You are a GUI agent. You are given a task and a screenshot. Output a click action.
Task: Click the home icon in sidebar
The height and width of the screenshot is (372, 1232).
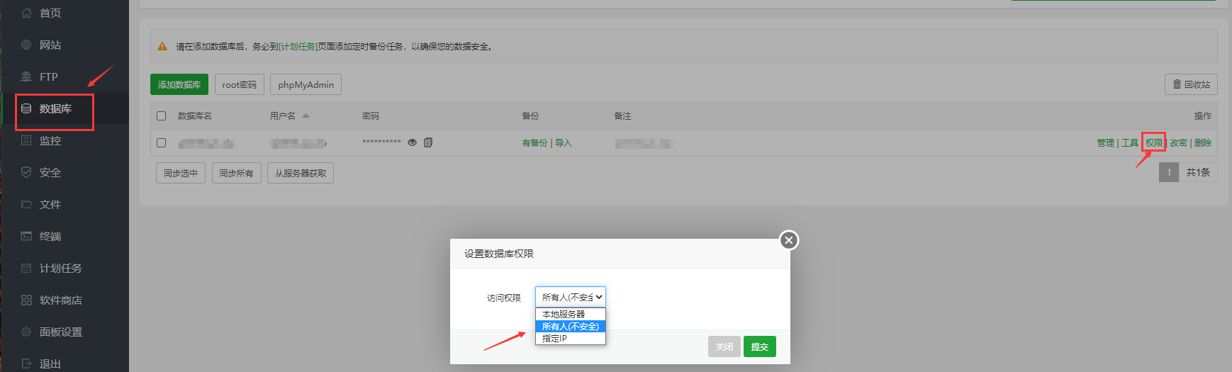click(x=26, y=13)
